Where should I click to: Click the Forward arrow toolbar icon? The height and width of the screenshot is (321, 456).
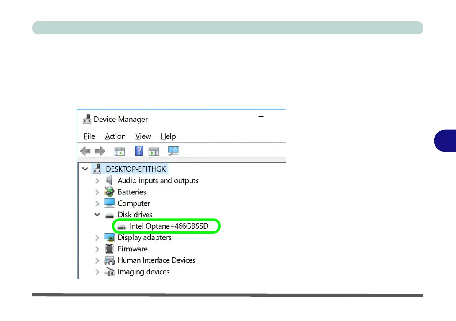coord(100,151)
